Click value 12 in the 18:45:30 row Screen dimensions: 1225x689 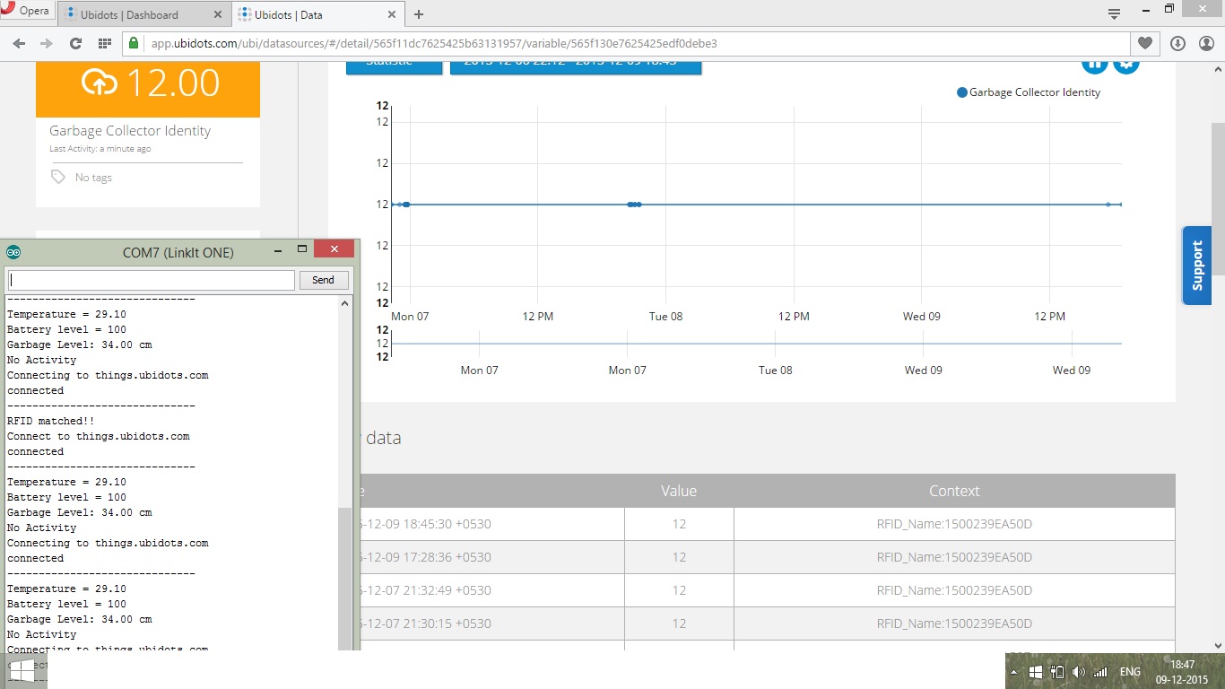tap(679, 524)
